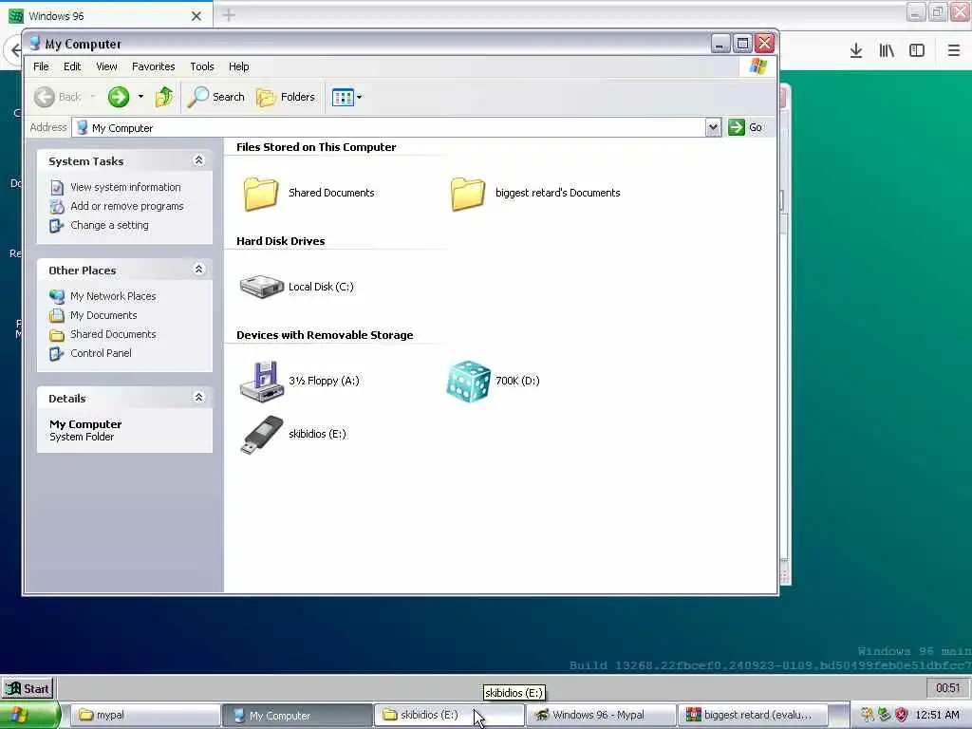Image resolution: width=972 pixels, height=729 pixels.
Task: Open the View menu
Action: click(x=106, y=66)
